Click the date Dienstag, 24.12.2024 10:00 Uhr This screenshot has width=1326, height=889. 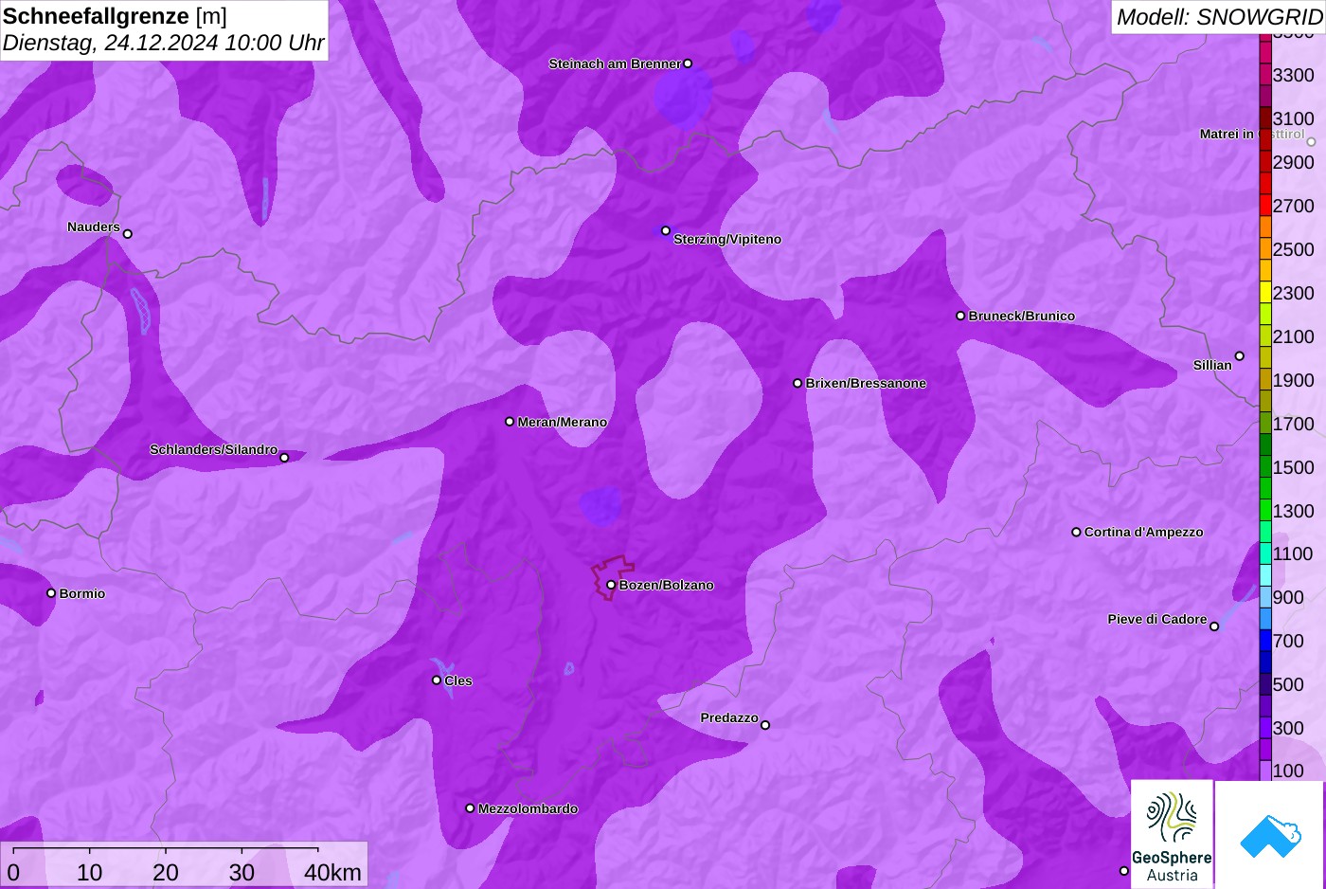pos(163,43)
